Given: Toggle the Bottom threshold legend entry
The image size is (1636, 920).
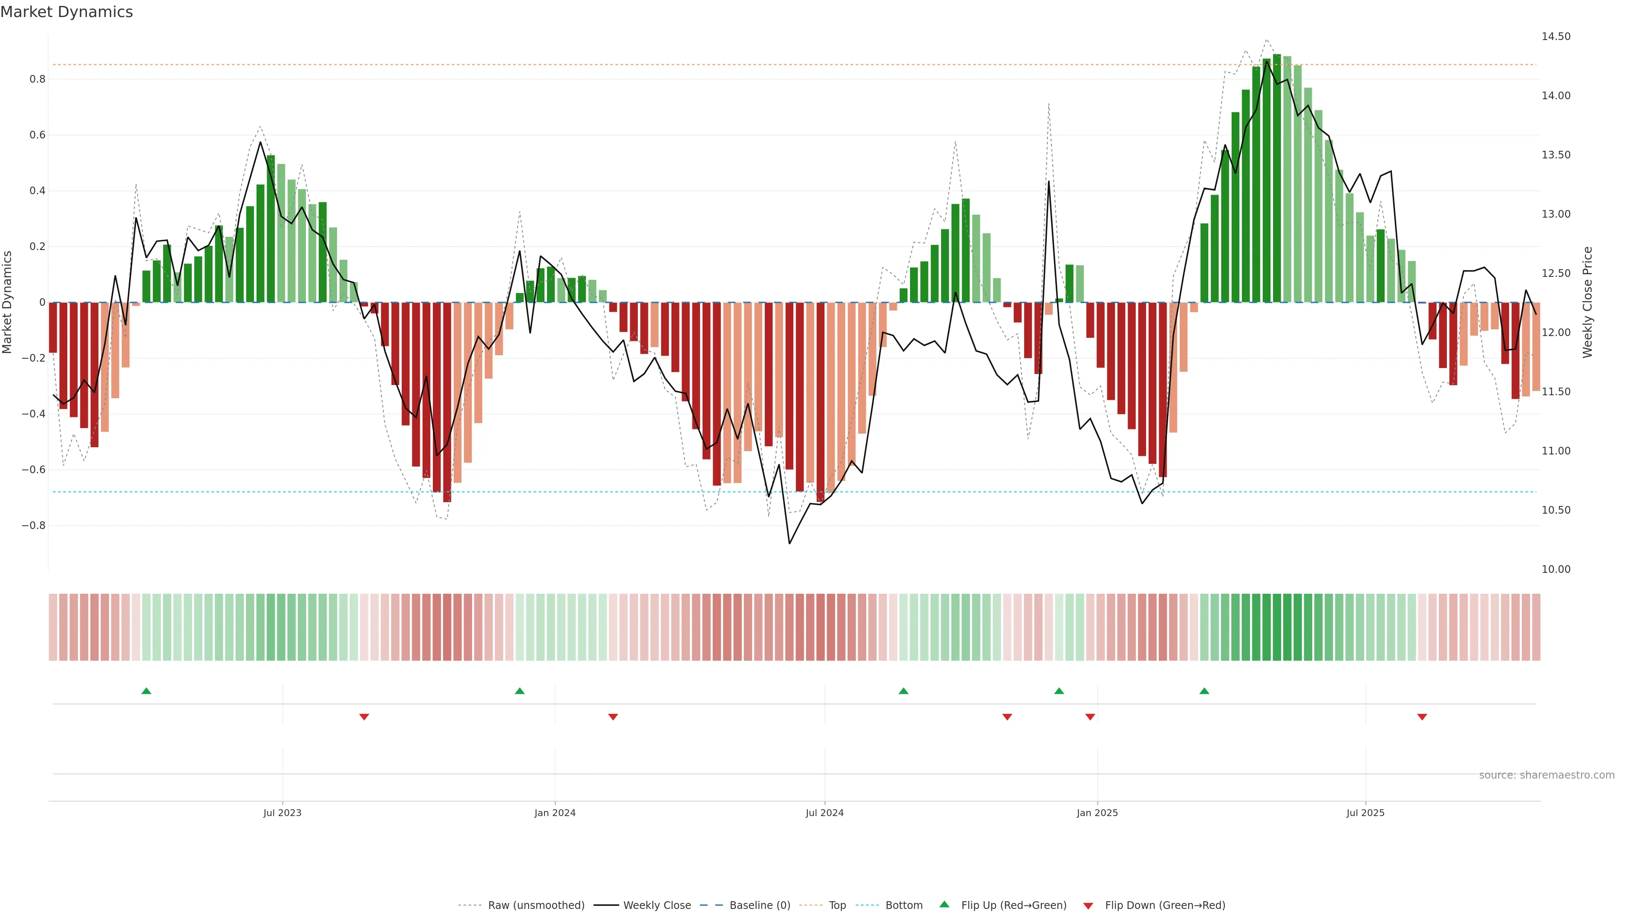Looking at the screenshot, I should (x=904, y=906).
